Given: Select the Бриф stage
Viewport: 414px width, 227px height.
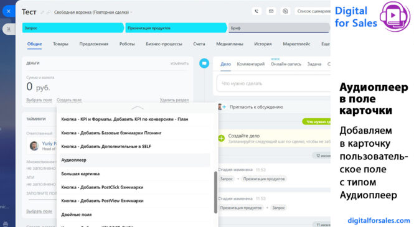Looking at the screenshot, I should pos(279,28).
